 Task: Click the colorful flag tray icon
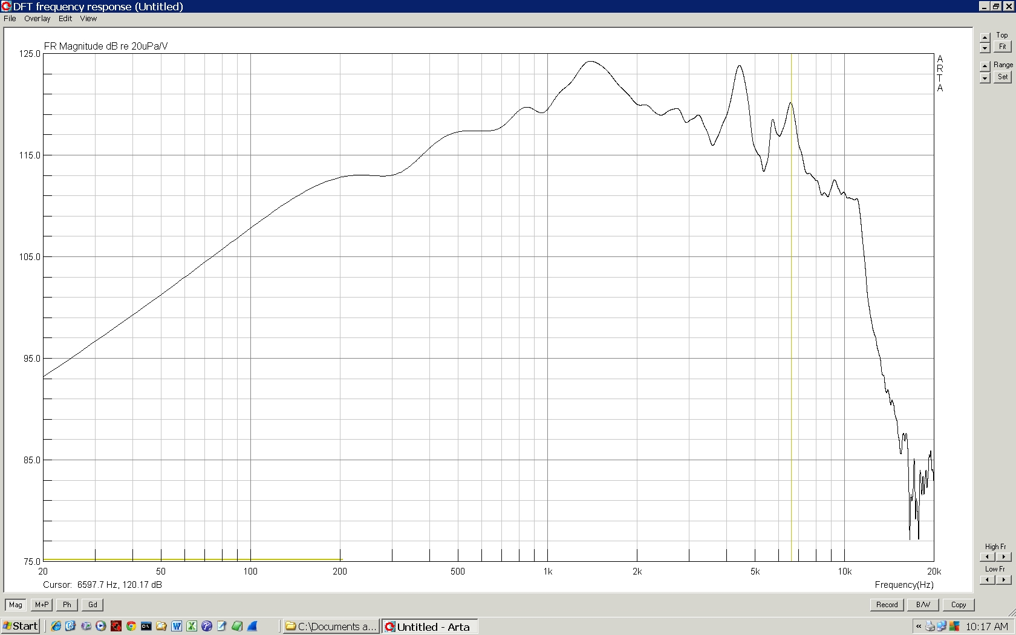954,627
